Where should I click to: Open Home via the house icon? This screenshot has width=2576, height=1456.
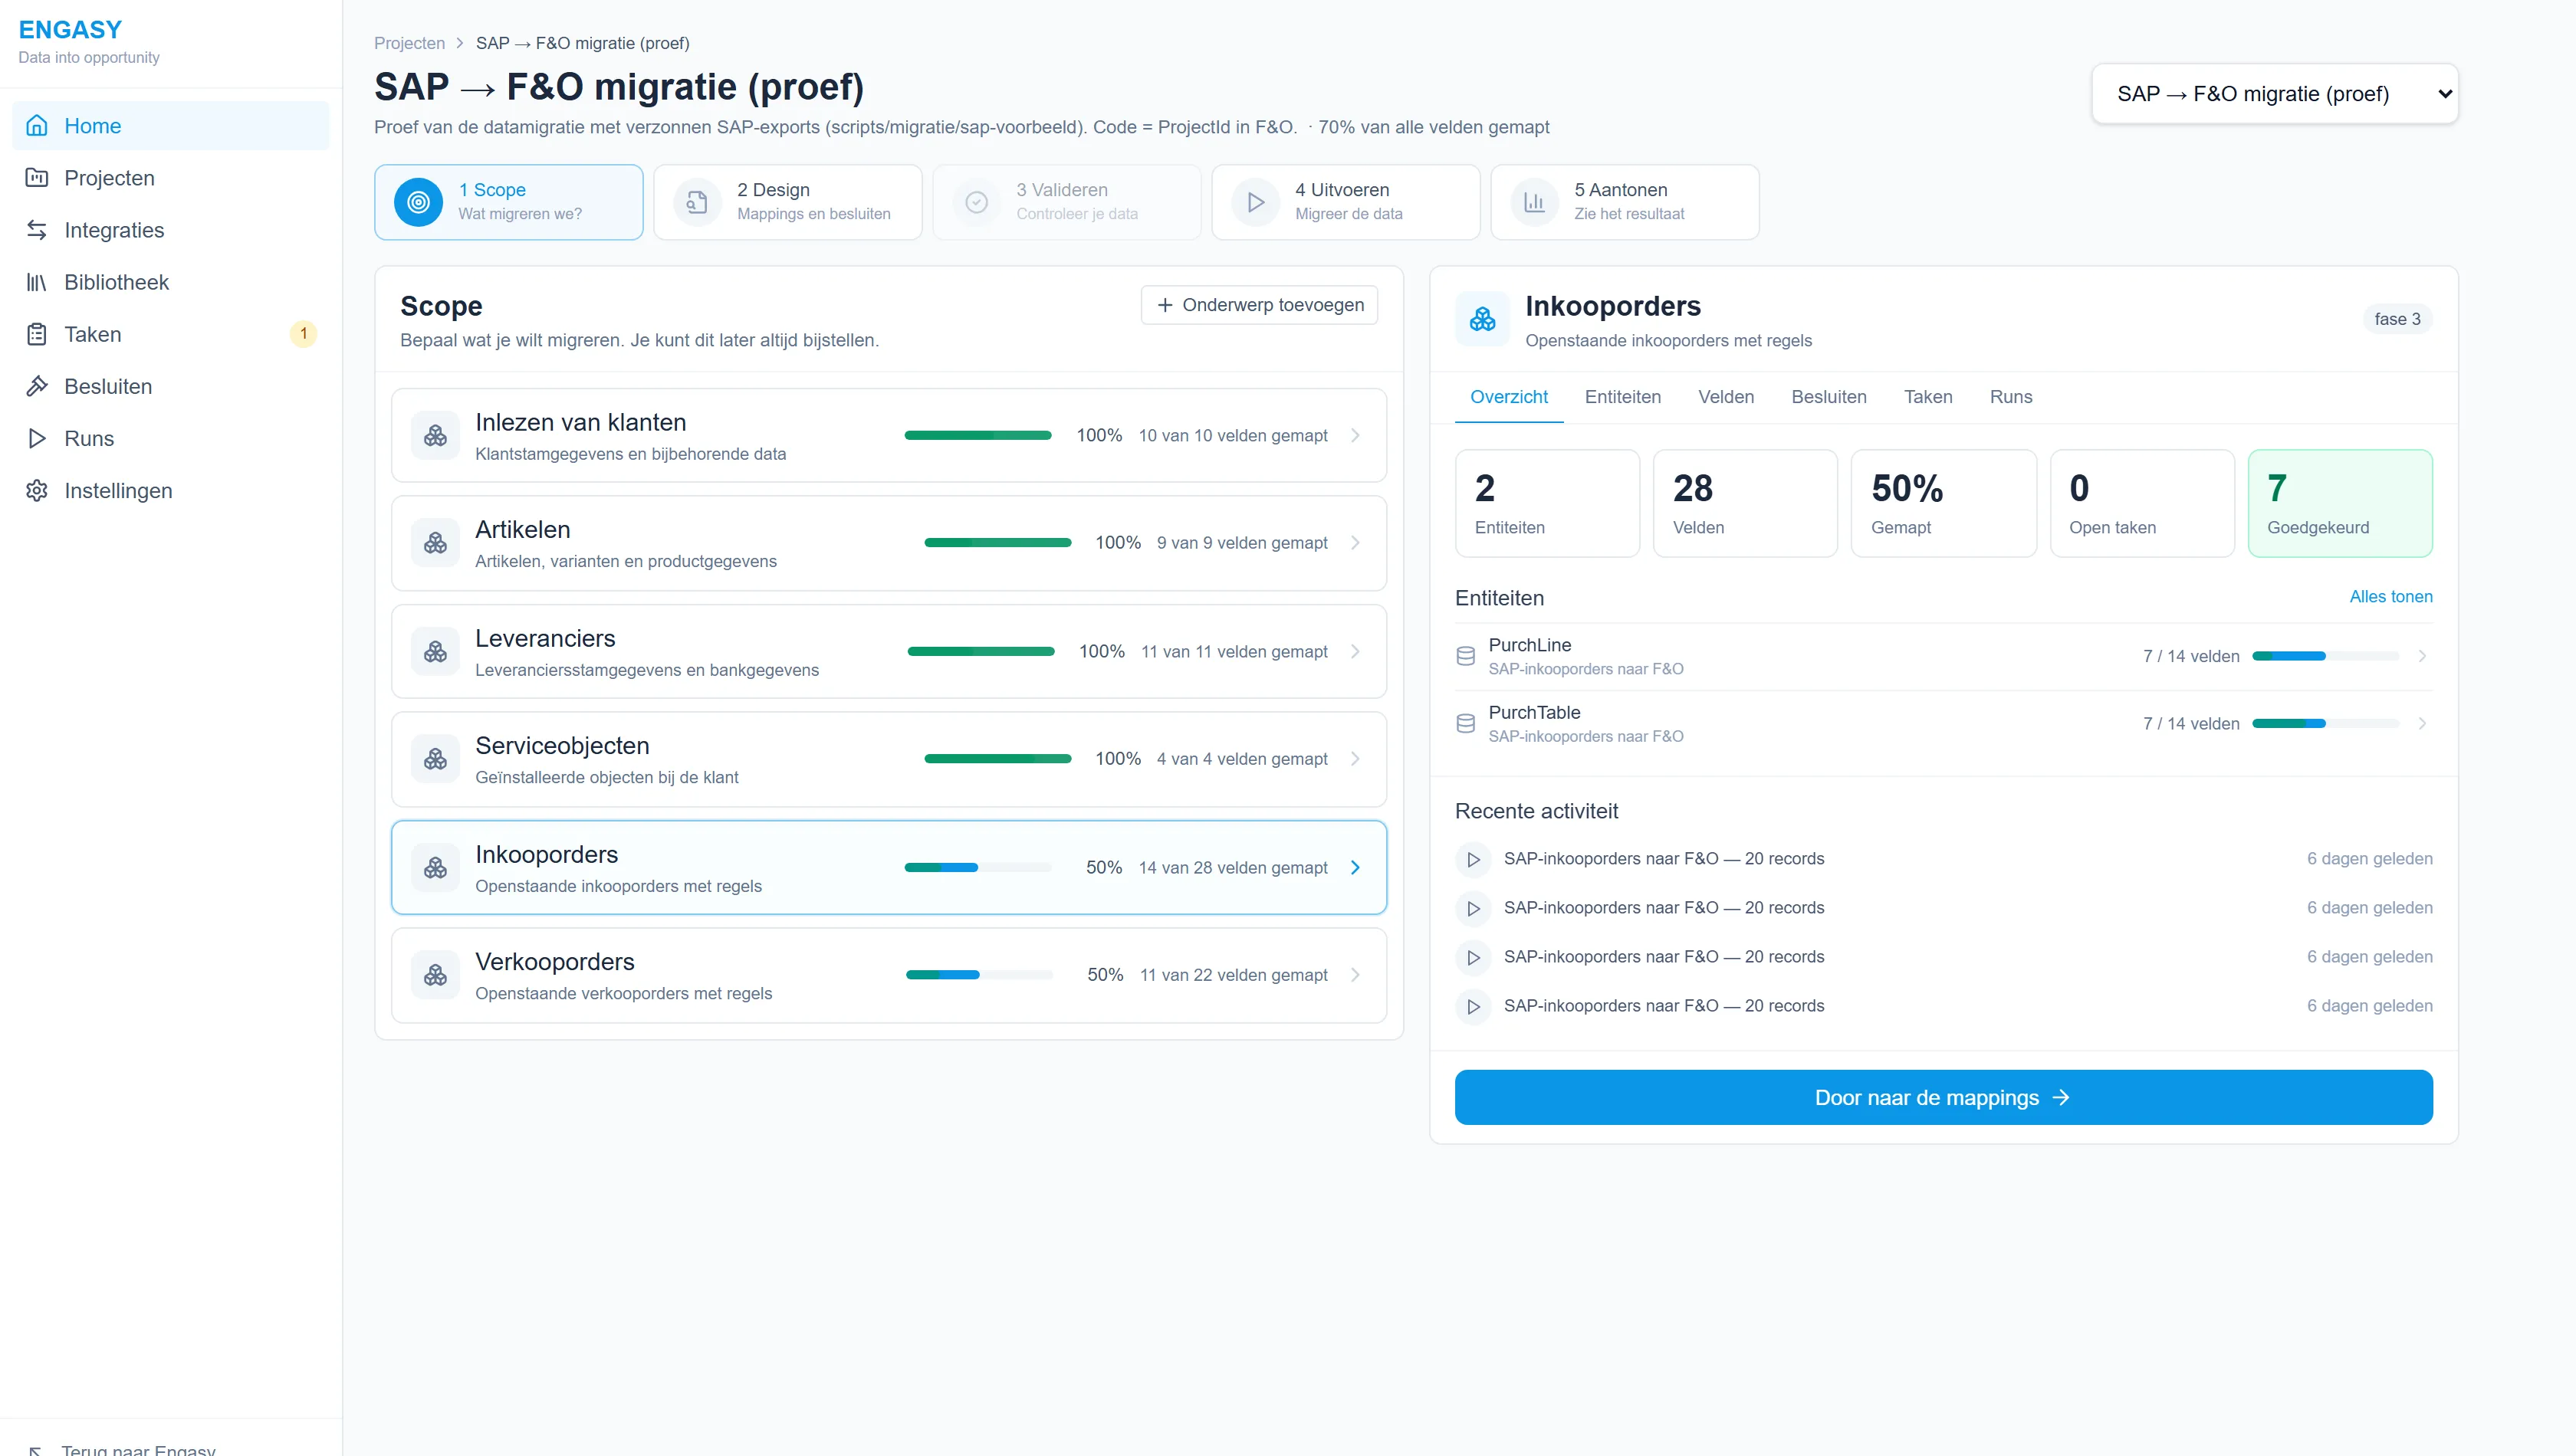[x=37, y=126]
